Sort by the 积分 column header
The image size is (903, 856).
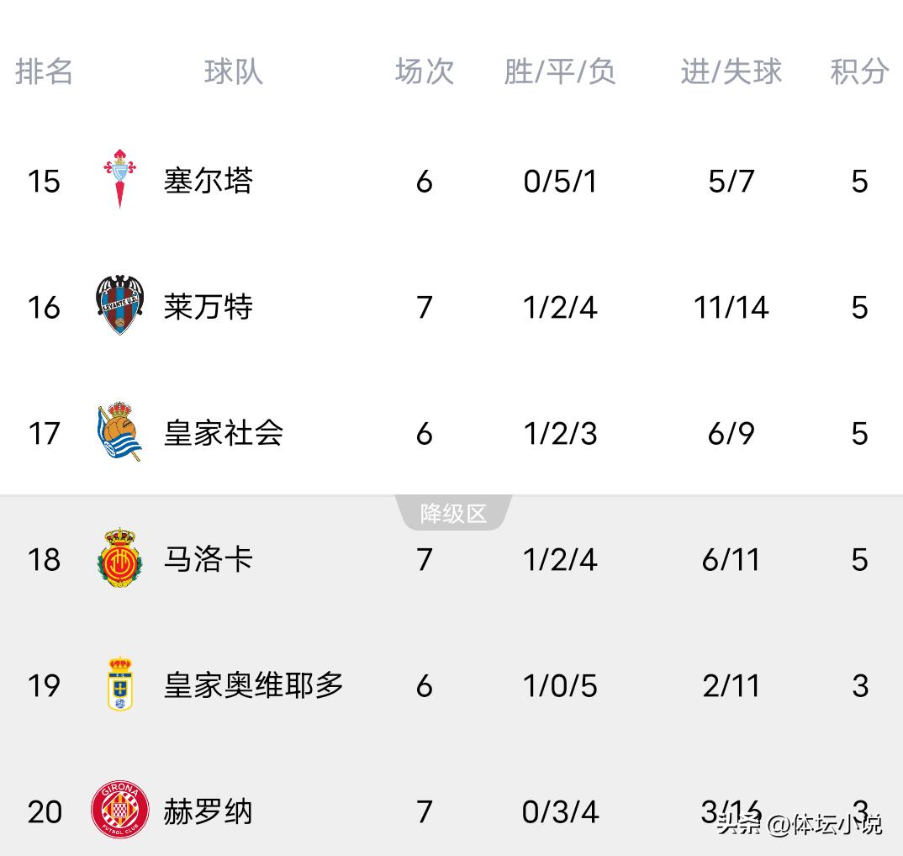859,72
